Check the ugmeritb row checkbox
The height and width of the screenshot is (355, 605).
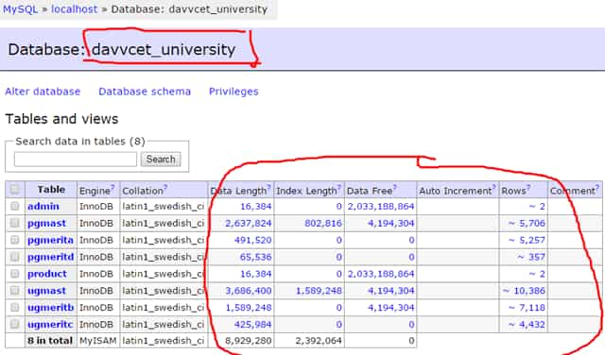tap(15, 307)
